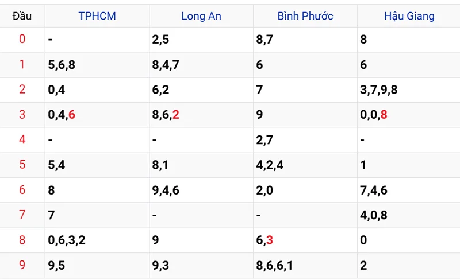The height and width of the screenshot is (280, 460).
Task: Click Long An cell with 8,6,2
Action: 166,115
